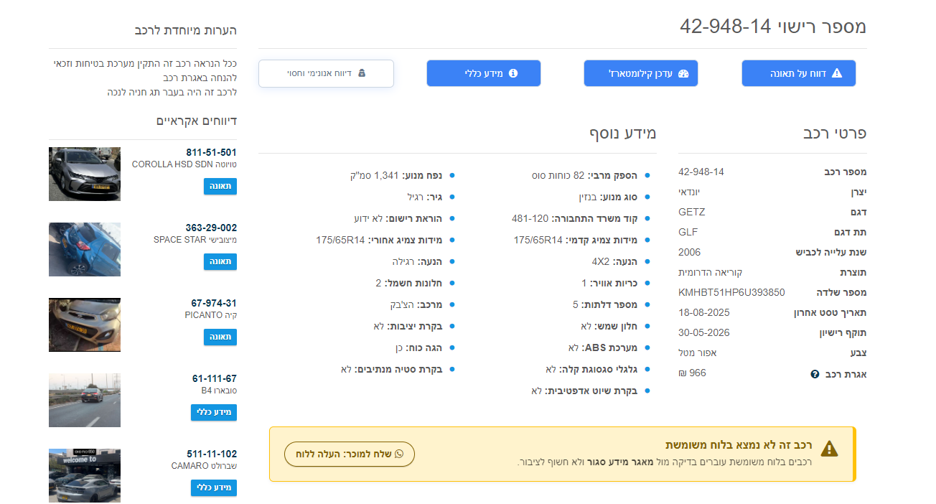Click the question mark icon beside אגרת רכב
This screenshot has width=936, height=504.
coord(815,374)
